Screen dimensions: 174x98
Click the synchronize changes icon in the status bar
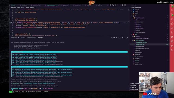[x=20, y=92]
